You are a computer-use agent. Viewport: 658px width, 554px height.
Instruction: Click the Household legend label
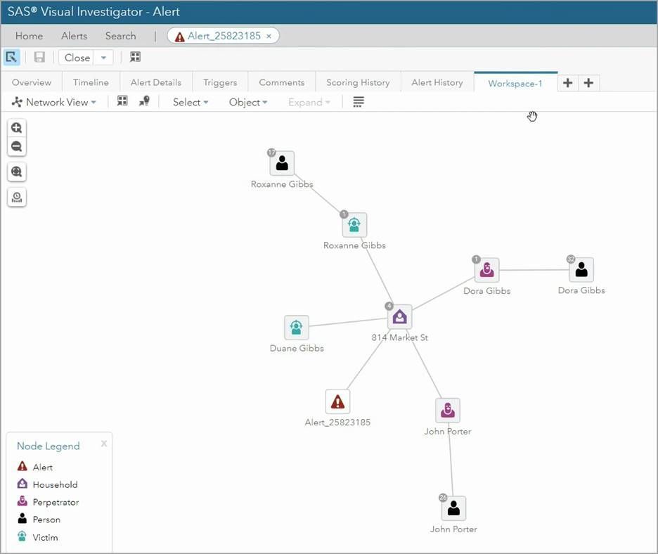[x=55, y=484]
